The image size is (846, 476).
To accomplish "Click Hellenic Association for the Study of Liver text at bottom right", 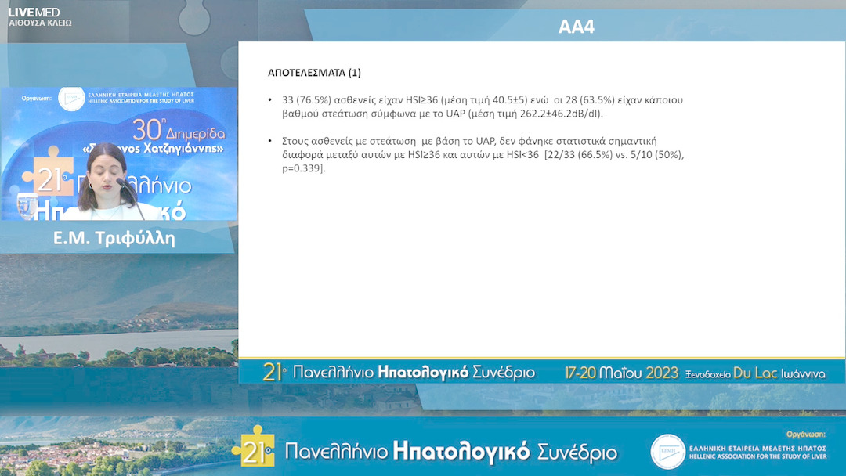I will tap(757, 456).
